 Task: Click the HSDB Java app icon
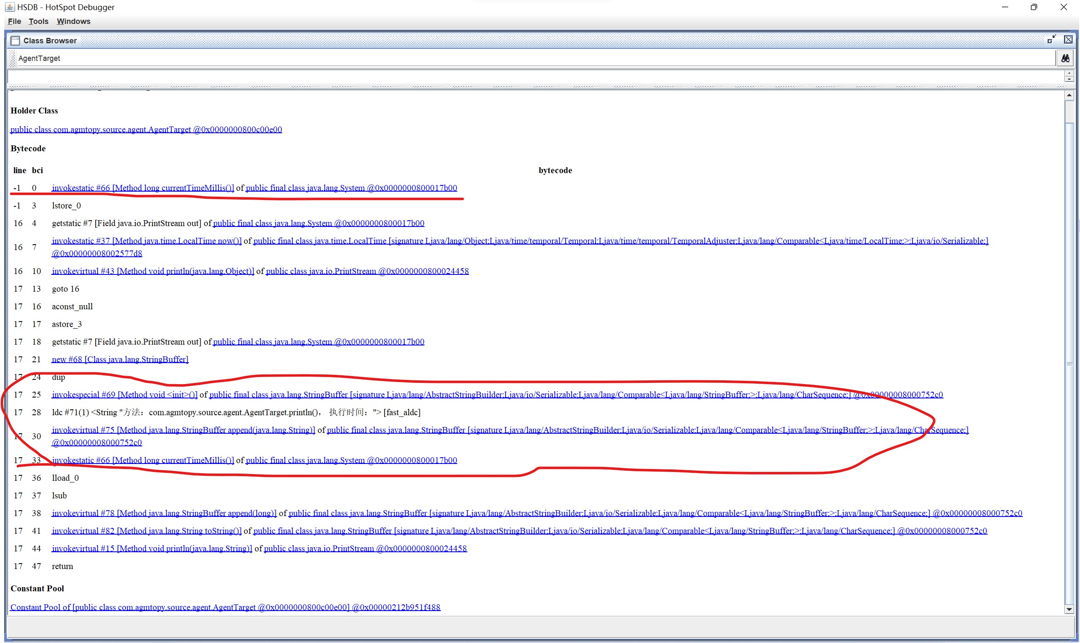(10, 7)
